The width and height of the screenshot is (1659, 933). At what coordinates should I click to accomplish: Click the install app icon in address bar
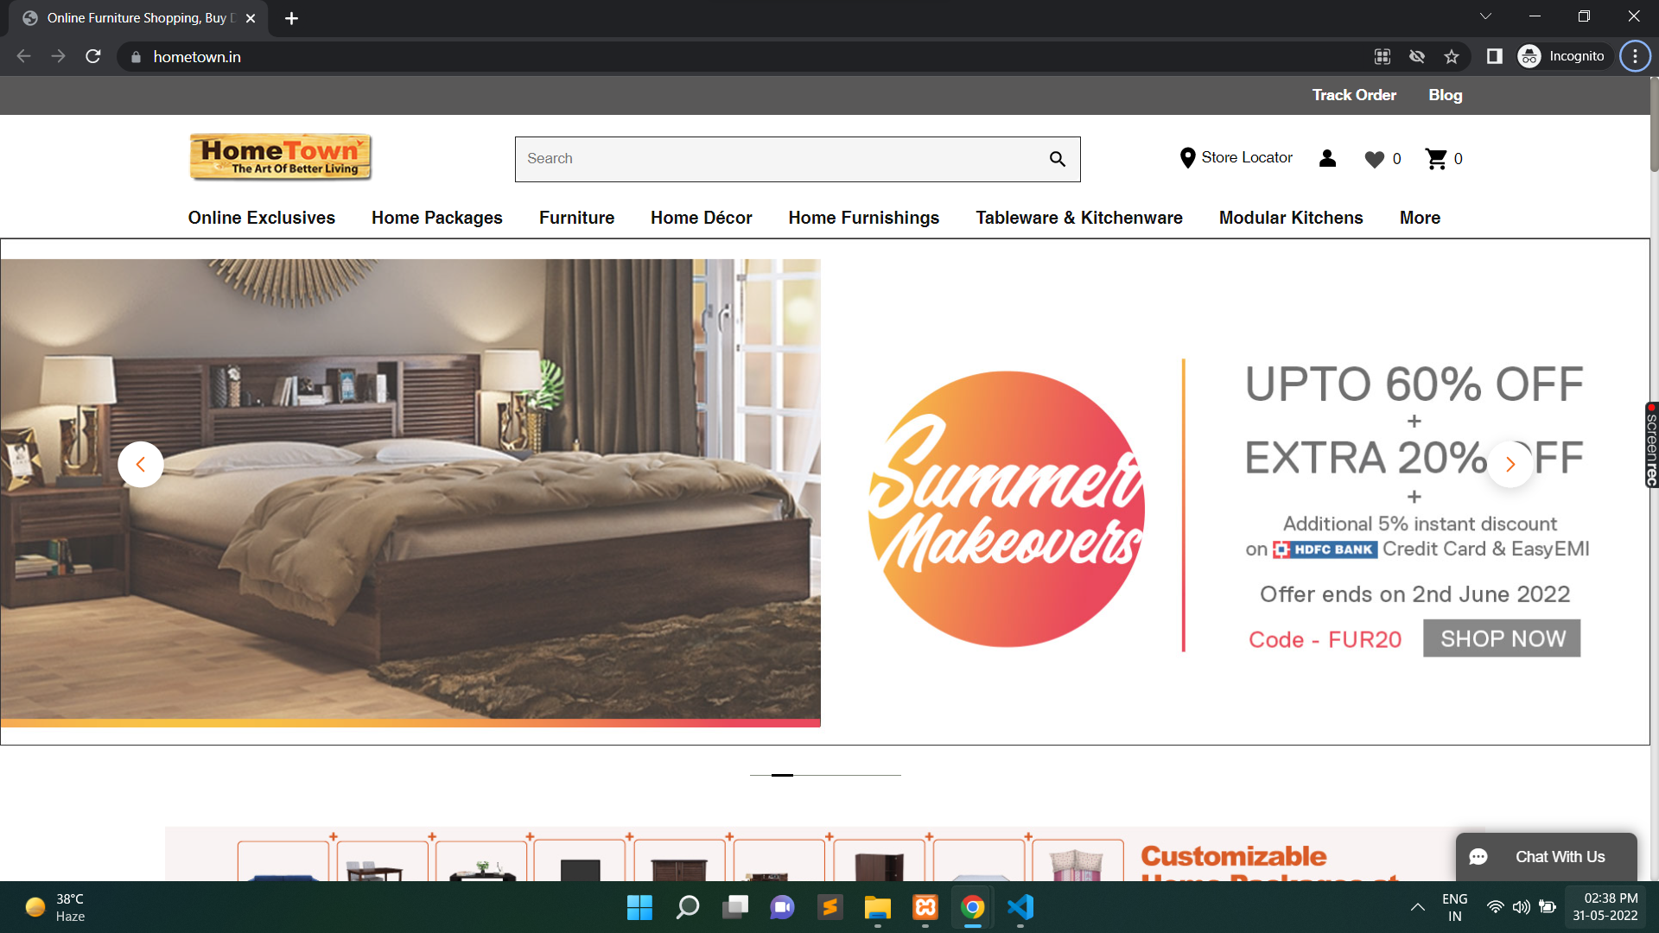coord(1382,57)
